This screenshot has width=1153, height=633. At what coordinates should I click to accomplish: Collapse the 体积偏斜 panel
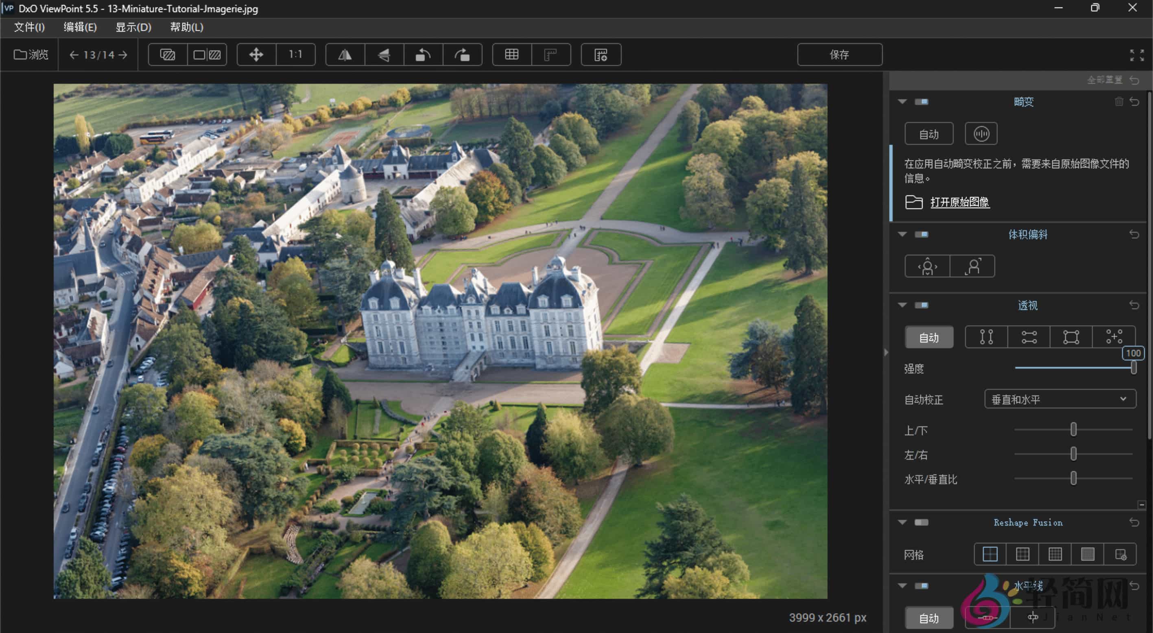click(902, 234)
